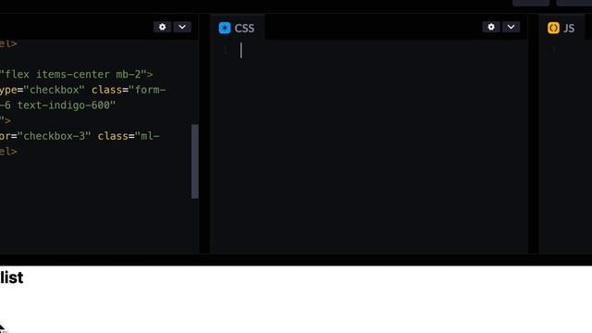Open the HTML editor settings gear

click(163, 27)
